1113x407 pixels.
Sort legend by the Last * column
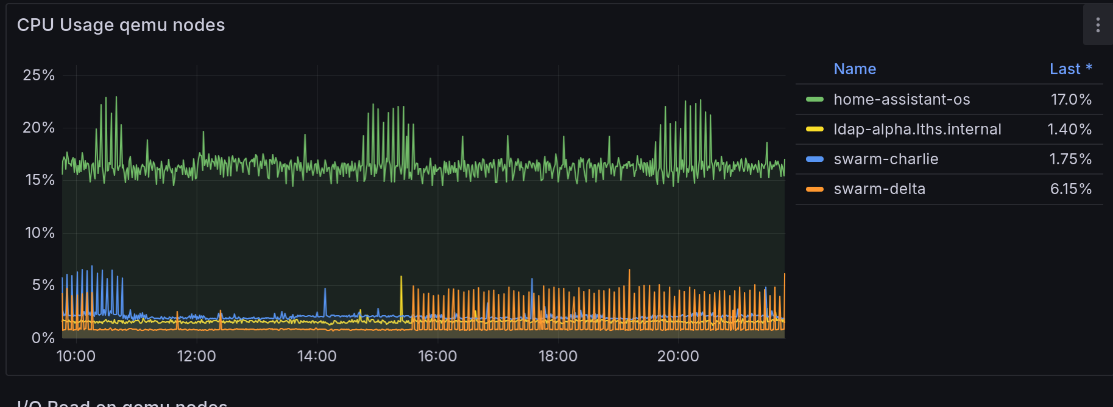coord(1070,69)
